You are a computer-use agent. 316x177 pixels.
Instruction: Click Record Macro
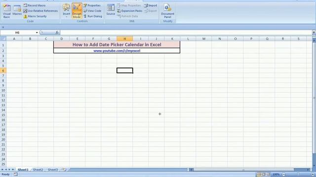click(34, 5)
